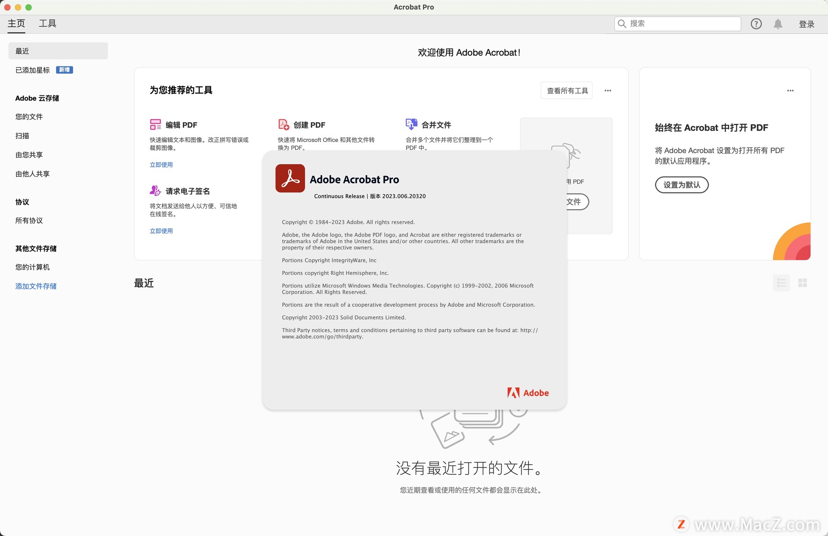Click 立即使用 under 编辑 PDF
Screen dimensions: 828x536
click(161, 165)
